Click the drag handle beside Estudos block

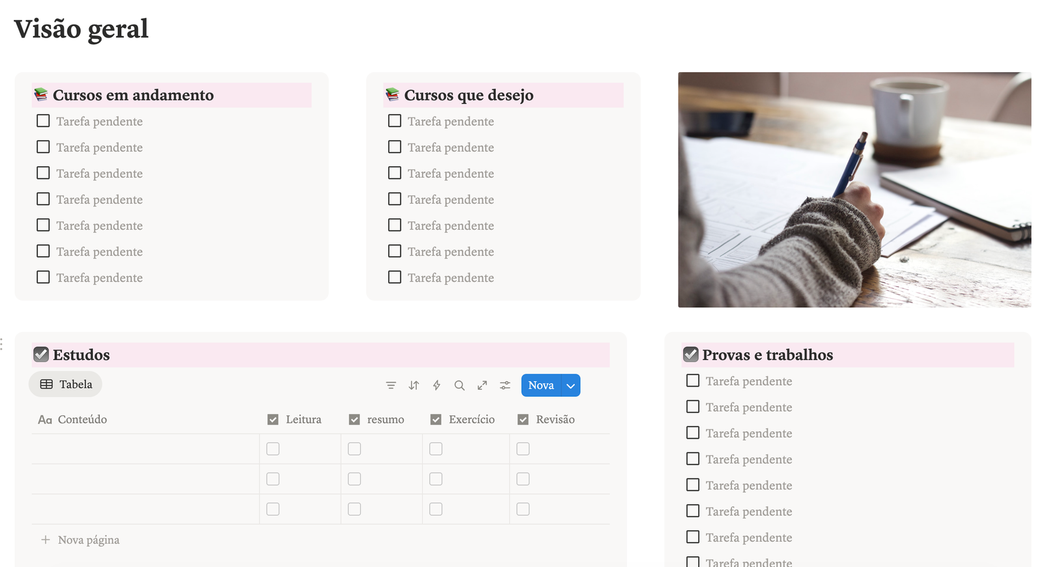point(2,344)
